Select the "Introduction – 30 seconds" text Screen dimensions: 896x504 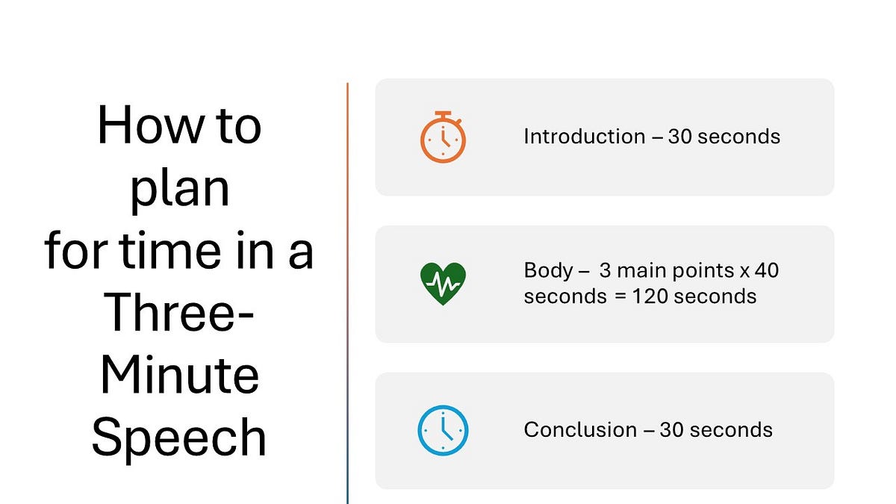(x=652, y=137)
